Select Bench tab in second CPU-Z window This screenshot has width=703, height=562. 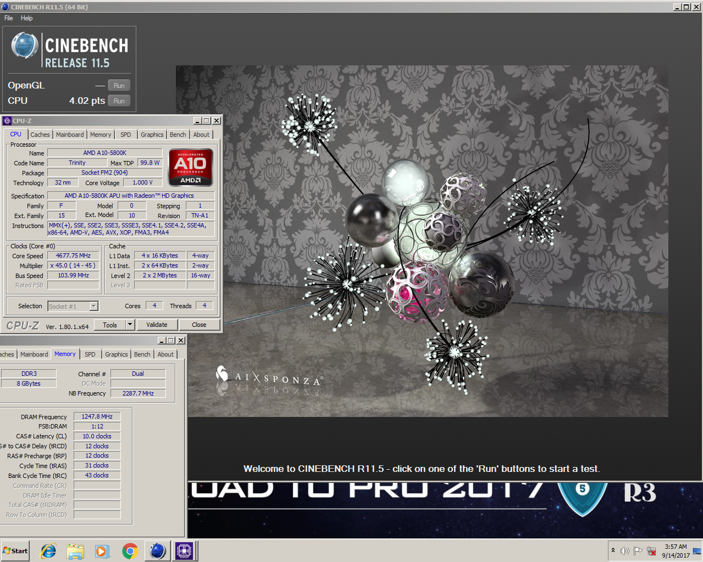click(x=142, y=354)
